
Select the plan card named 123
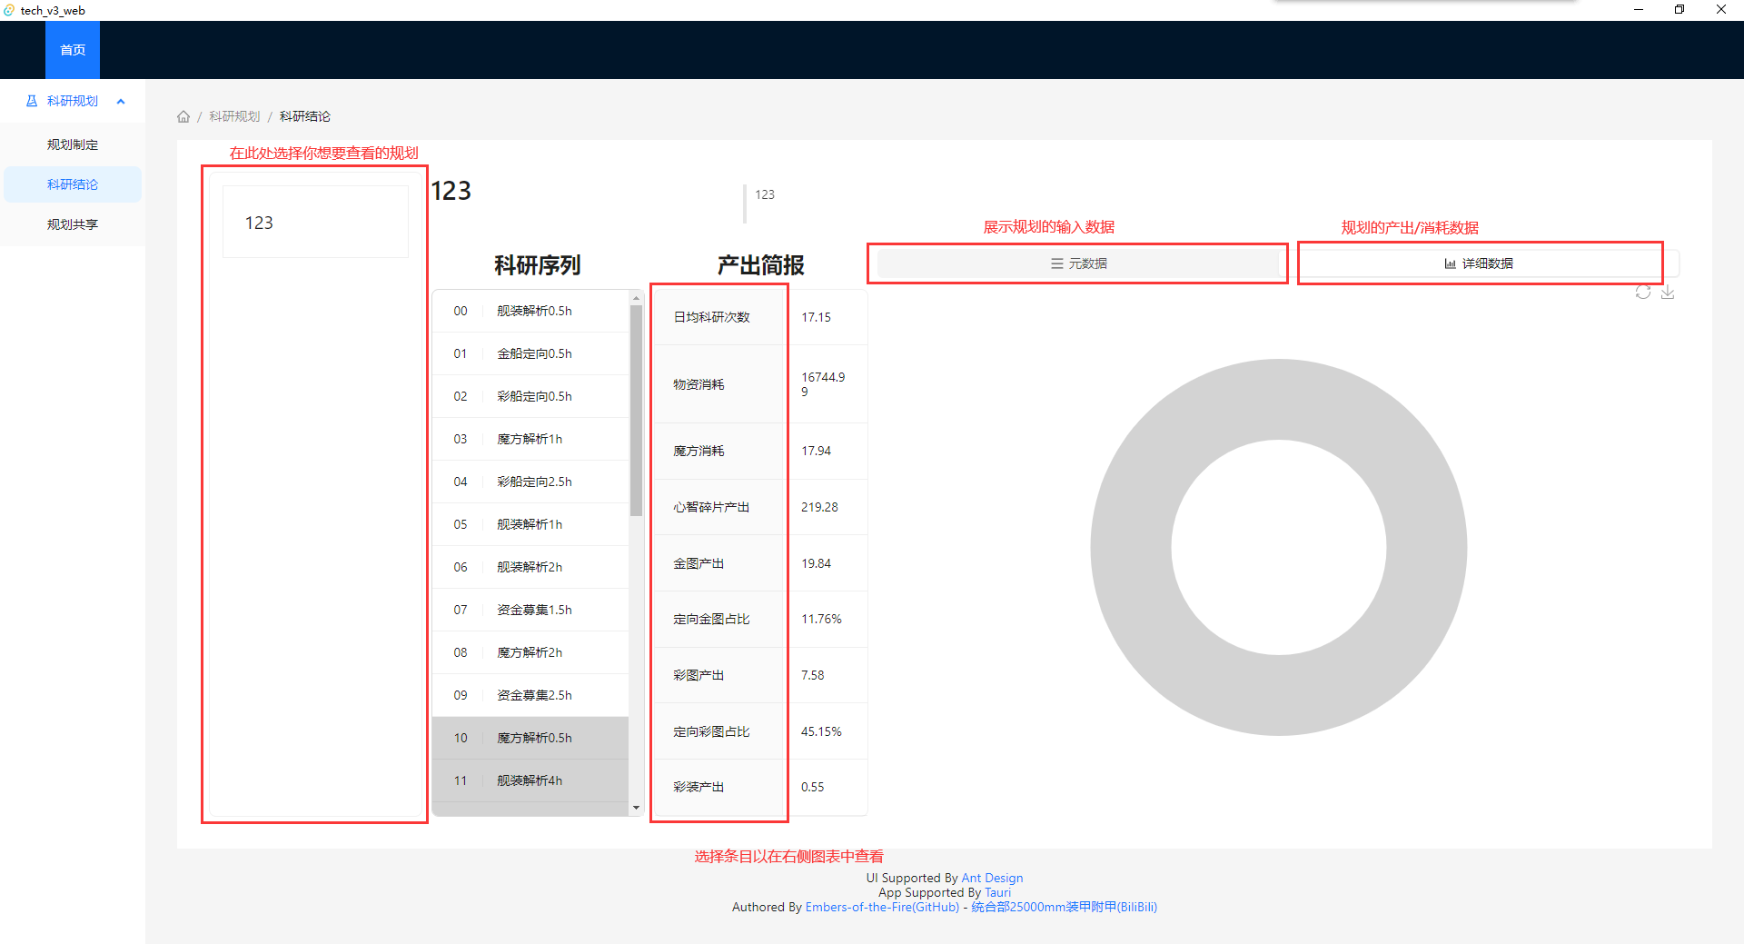(315, 222)
